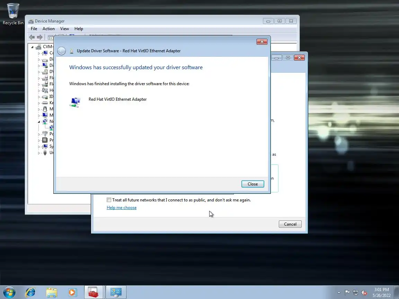Click the Close button in Update Driver Software dialog

click(252, 184)
